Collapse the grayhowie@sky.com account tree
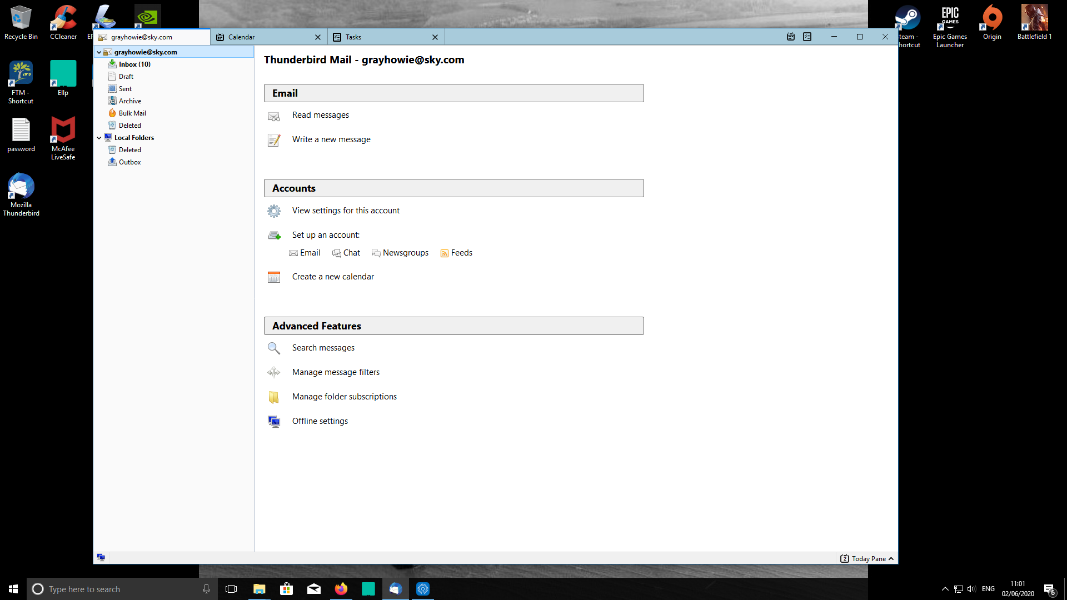Screen dimensions: 1067x600 [x=99, y=52]
